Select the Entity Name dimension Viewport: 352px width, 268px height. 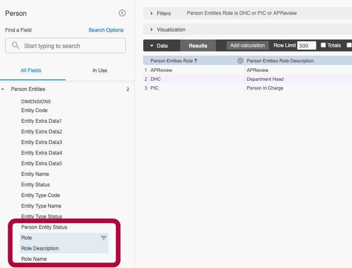tap(35, 174)
